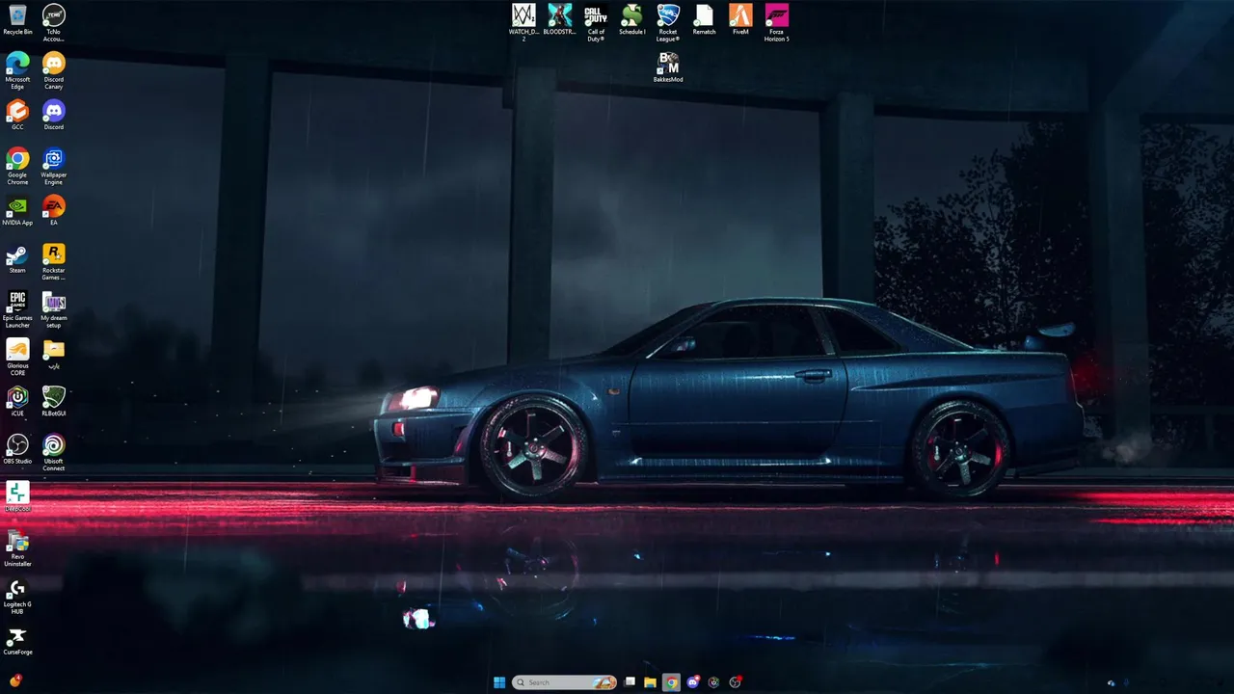Launch Microsoft Edge from the desktop
The image size is (1234, 694).
click(x=17, y=70)
